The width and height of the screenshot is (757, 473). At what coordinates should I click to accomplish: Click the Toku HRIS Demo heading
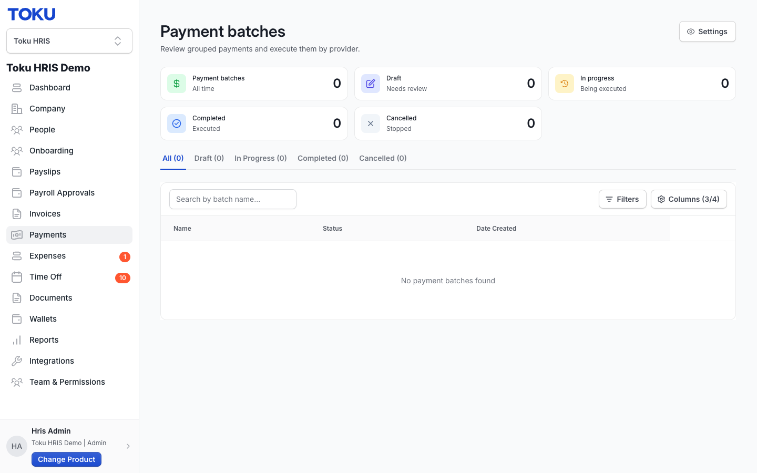[x=48, y=68]
